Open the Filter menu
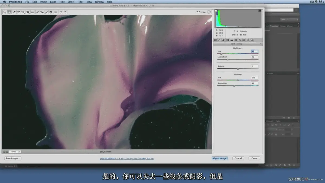 (x=80, y=2)
